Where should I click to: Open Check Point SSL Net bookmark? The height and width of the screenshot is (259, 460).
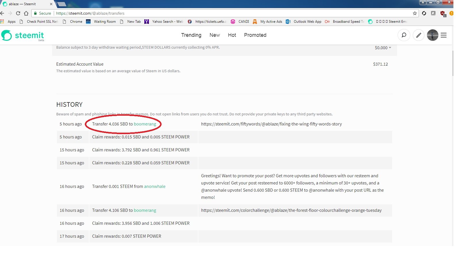coord(39,22)
